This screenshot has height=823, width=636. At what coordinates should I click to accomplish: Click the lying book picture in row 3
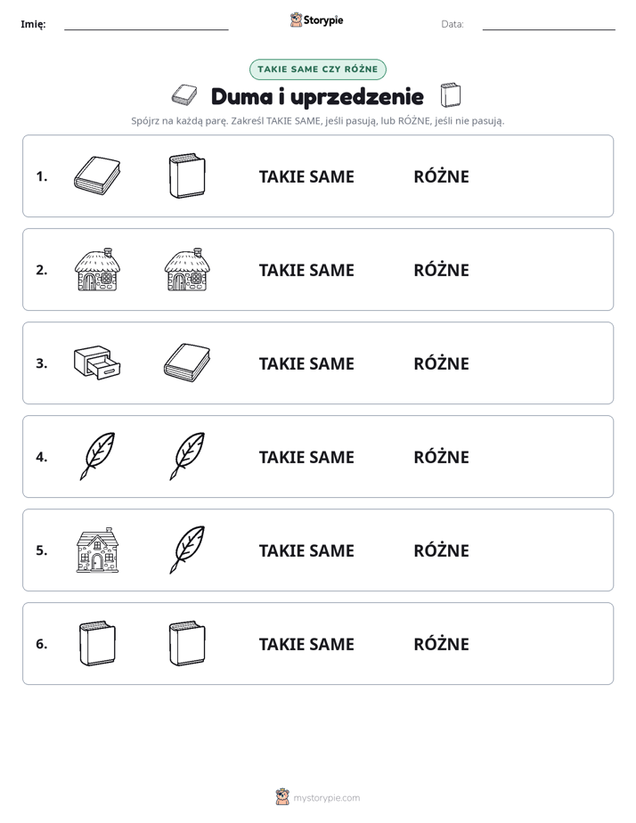coord(187,363)
